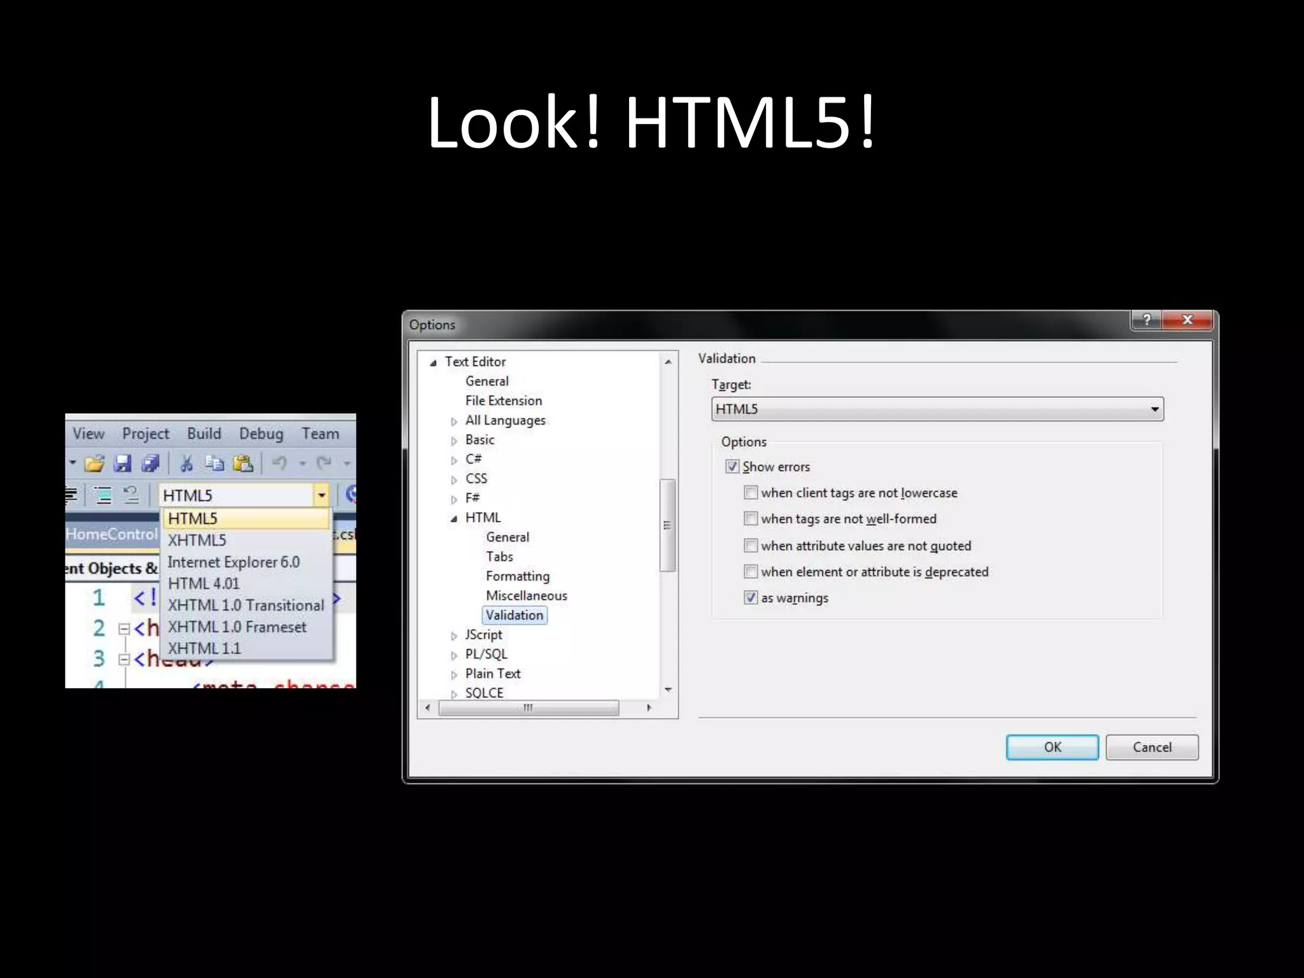This screenshot has width=1304, height=978.
Task: Select File Extension tree item
Action: 504,400
